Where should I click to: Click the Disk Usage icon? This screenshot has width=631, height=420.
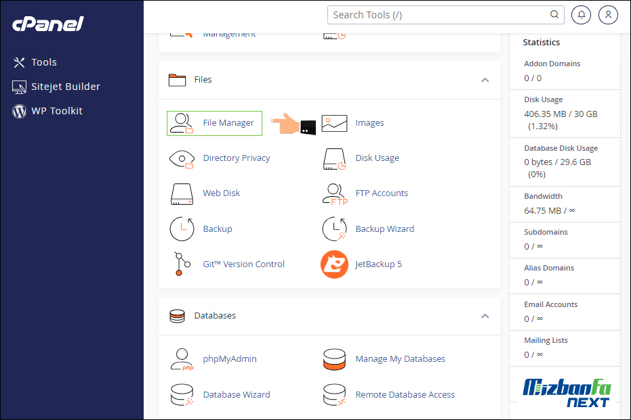(x=334, y=158)
